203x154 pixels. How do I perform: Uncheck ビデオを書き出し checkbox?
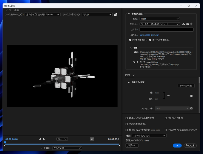tap(130, 40)
